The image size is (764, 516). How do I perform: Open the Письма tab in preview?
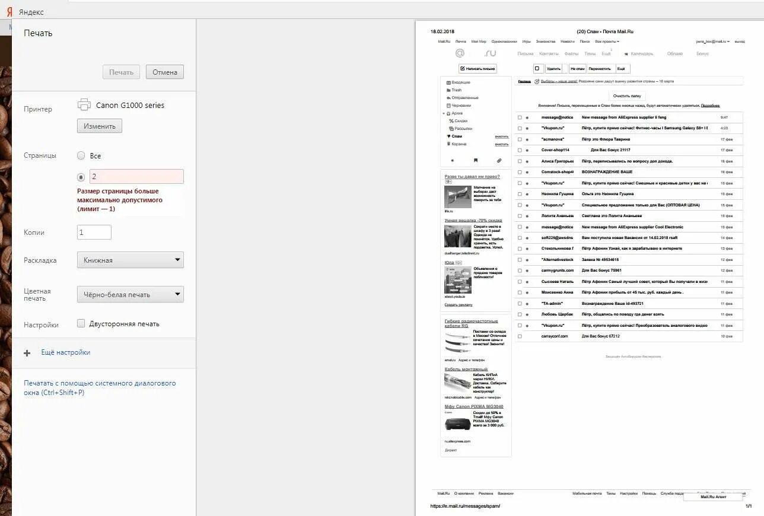526,53
